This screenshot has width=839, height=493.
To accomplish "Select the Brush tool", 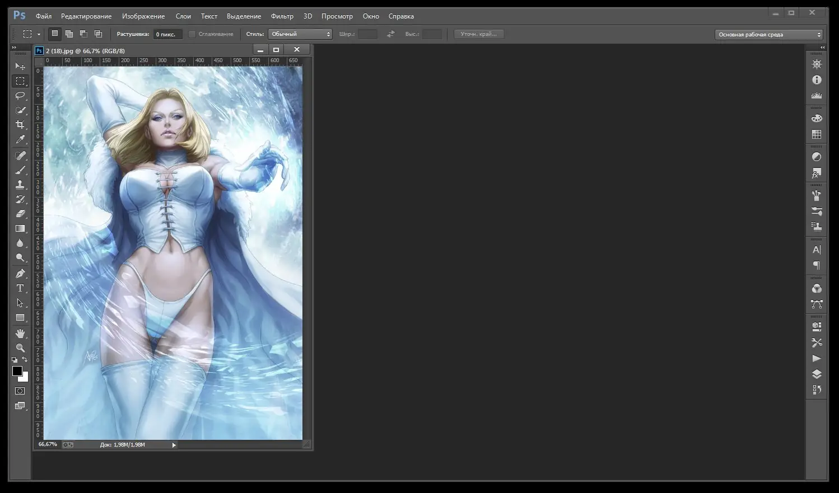I will pos(21,170).
